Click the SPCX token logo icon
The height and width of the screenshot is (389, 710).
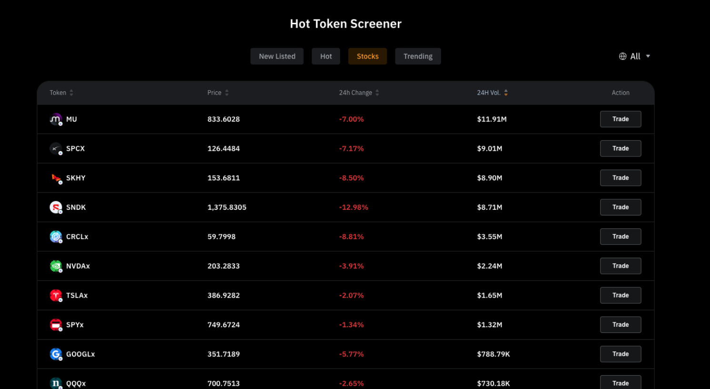[x=56, y=149]
